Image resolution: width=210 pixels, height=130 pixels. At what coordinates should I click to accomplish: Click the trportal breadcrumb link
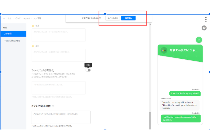click(x=27, y=18)
